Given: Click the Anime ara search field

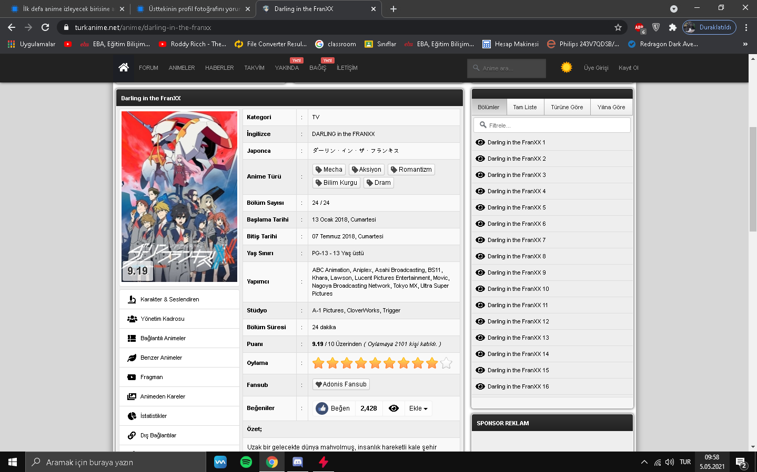Looking at the screenshot, I should coord(507,68).
